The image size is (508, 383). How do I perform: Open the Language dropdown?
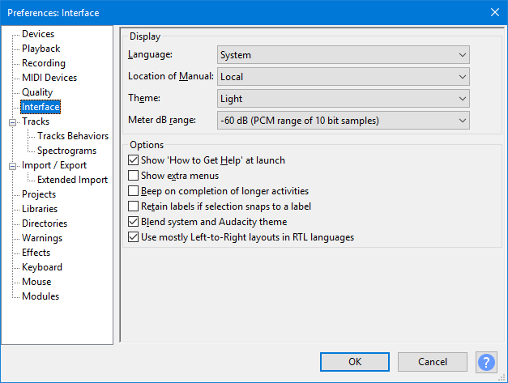pos(343,55)
